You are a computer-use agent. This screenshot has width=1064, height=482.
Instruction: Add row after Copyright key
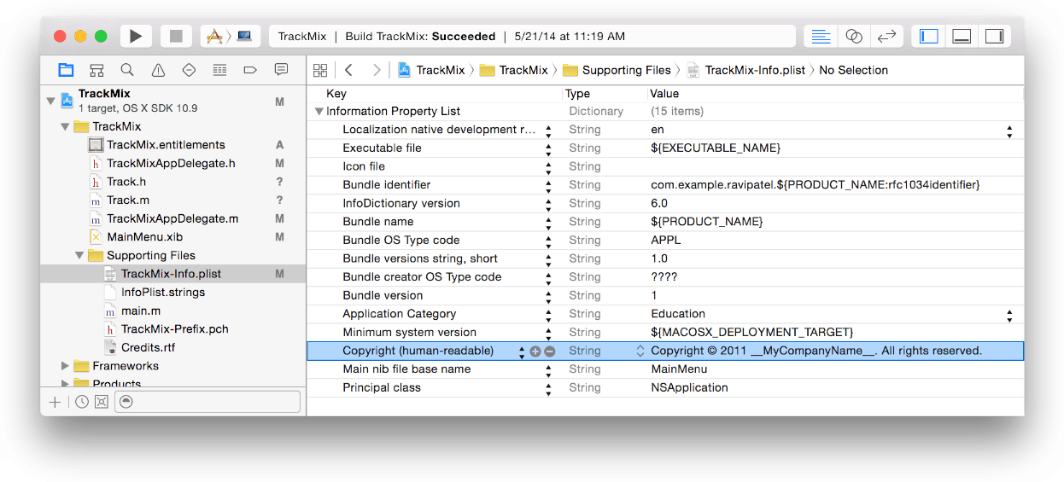click(535, 351)
